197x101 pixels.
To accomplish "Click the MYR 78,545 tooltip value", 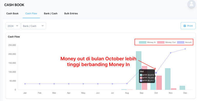I will pyautogui.click(x=148, y=78).
